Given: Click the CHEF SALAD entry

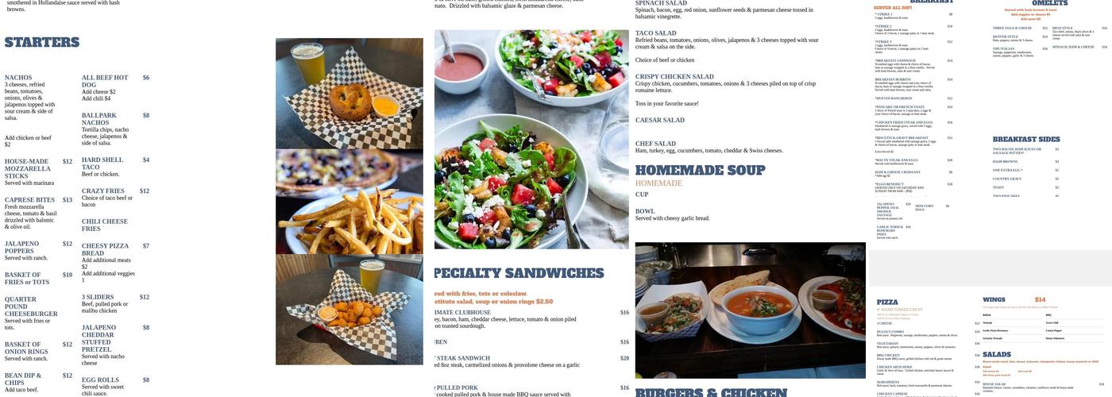Looking at the screenshot, I should [x=655, y=144].
